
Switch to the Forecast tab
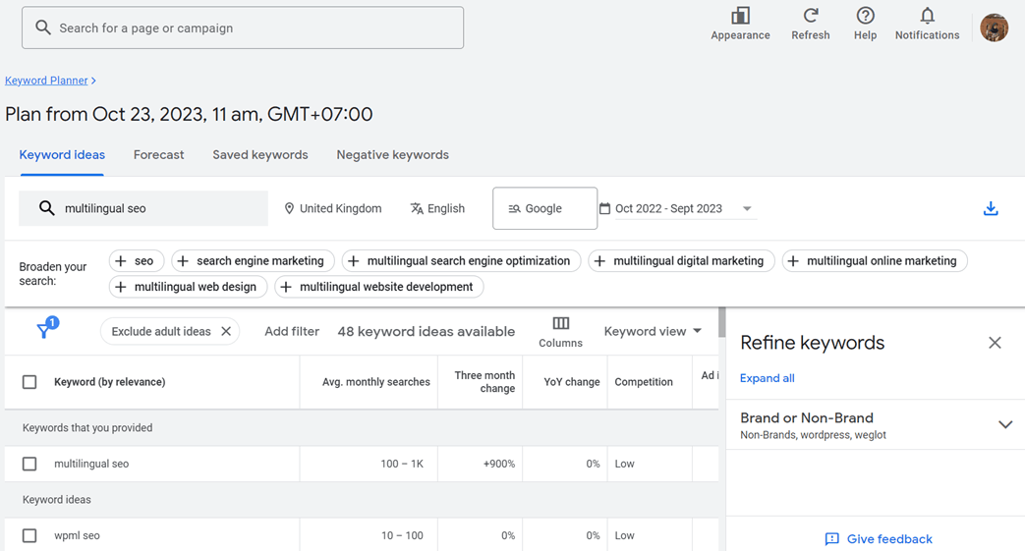click(159, 155)
